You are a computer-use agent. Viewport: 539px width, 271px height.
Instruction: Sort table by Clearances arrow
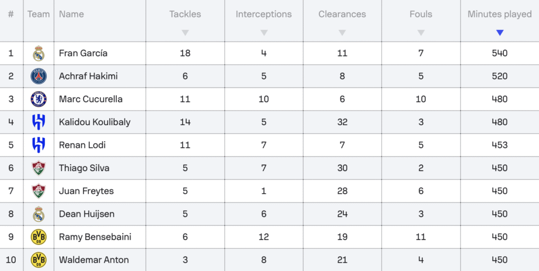click(342, 33)
